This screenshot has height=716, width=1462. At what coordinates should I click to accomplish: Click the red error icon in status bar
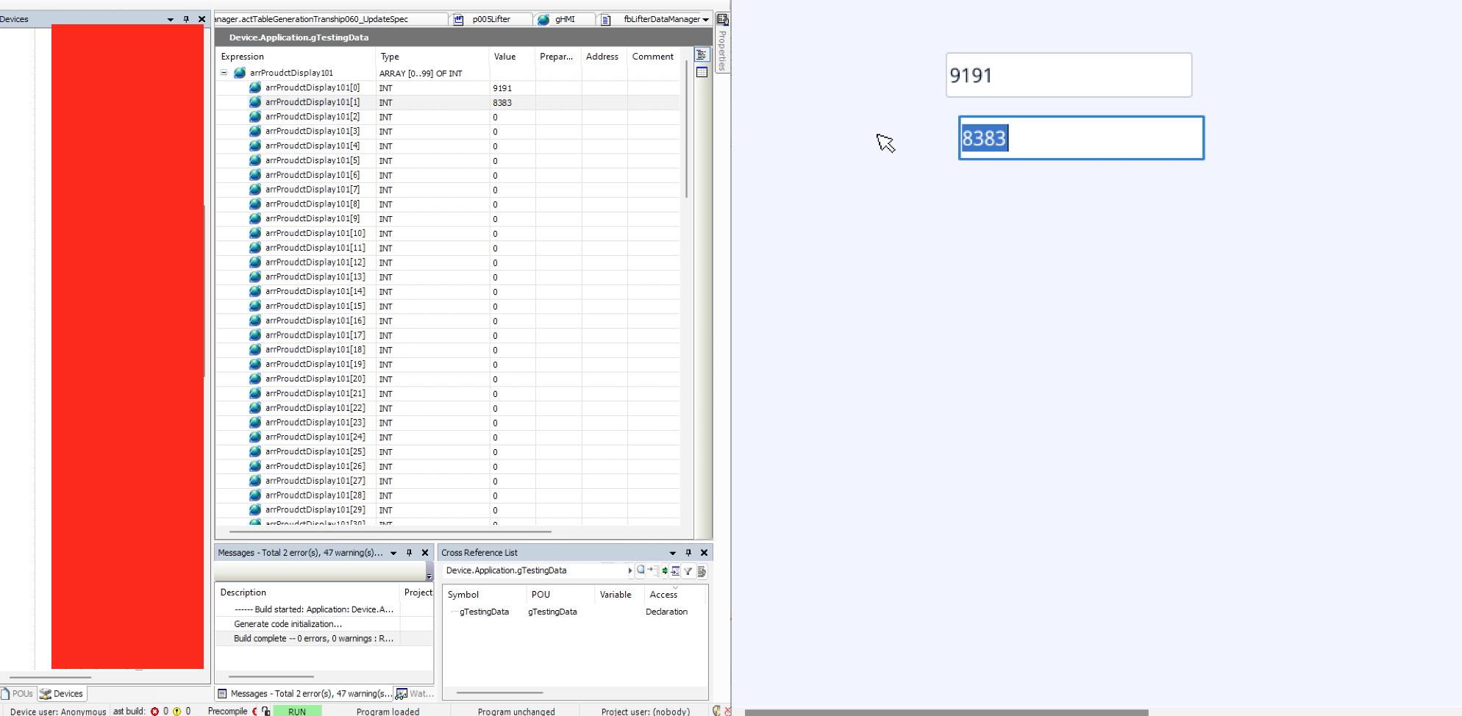[x=154, y=711]
